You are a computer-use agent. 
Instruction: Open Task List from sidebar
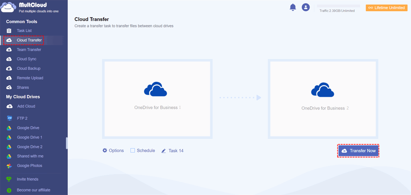(x=24, y=31)
